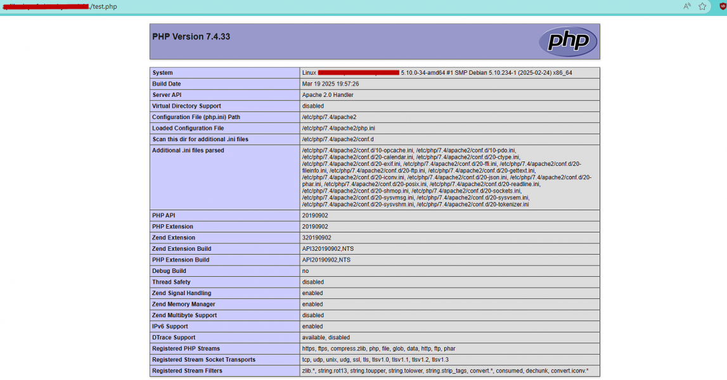Image resolution: width=727 pixels, height=380 pixels.
Task: Click the Thread Safety label
Action: pyautogui.click(x=171, y=282)
